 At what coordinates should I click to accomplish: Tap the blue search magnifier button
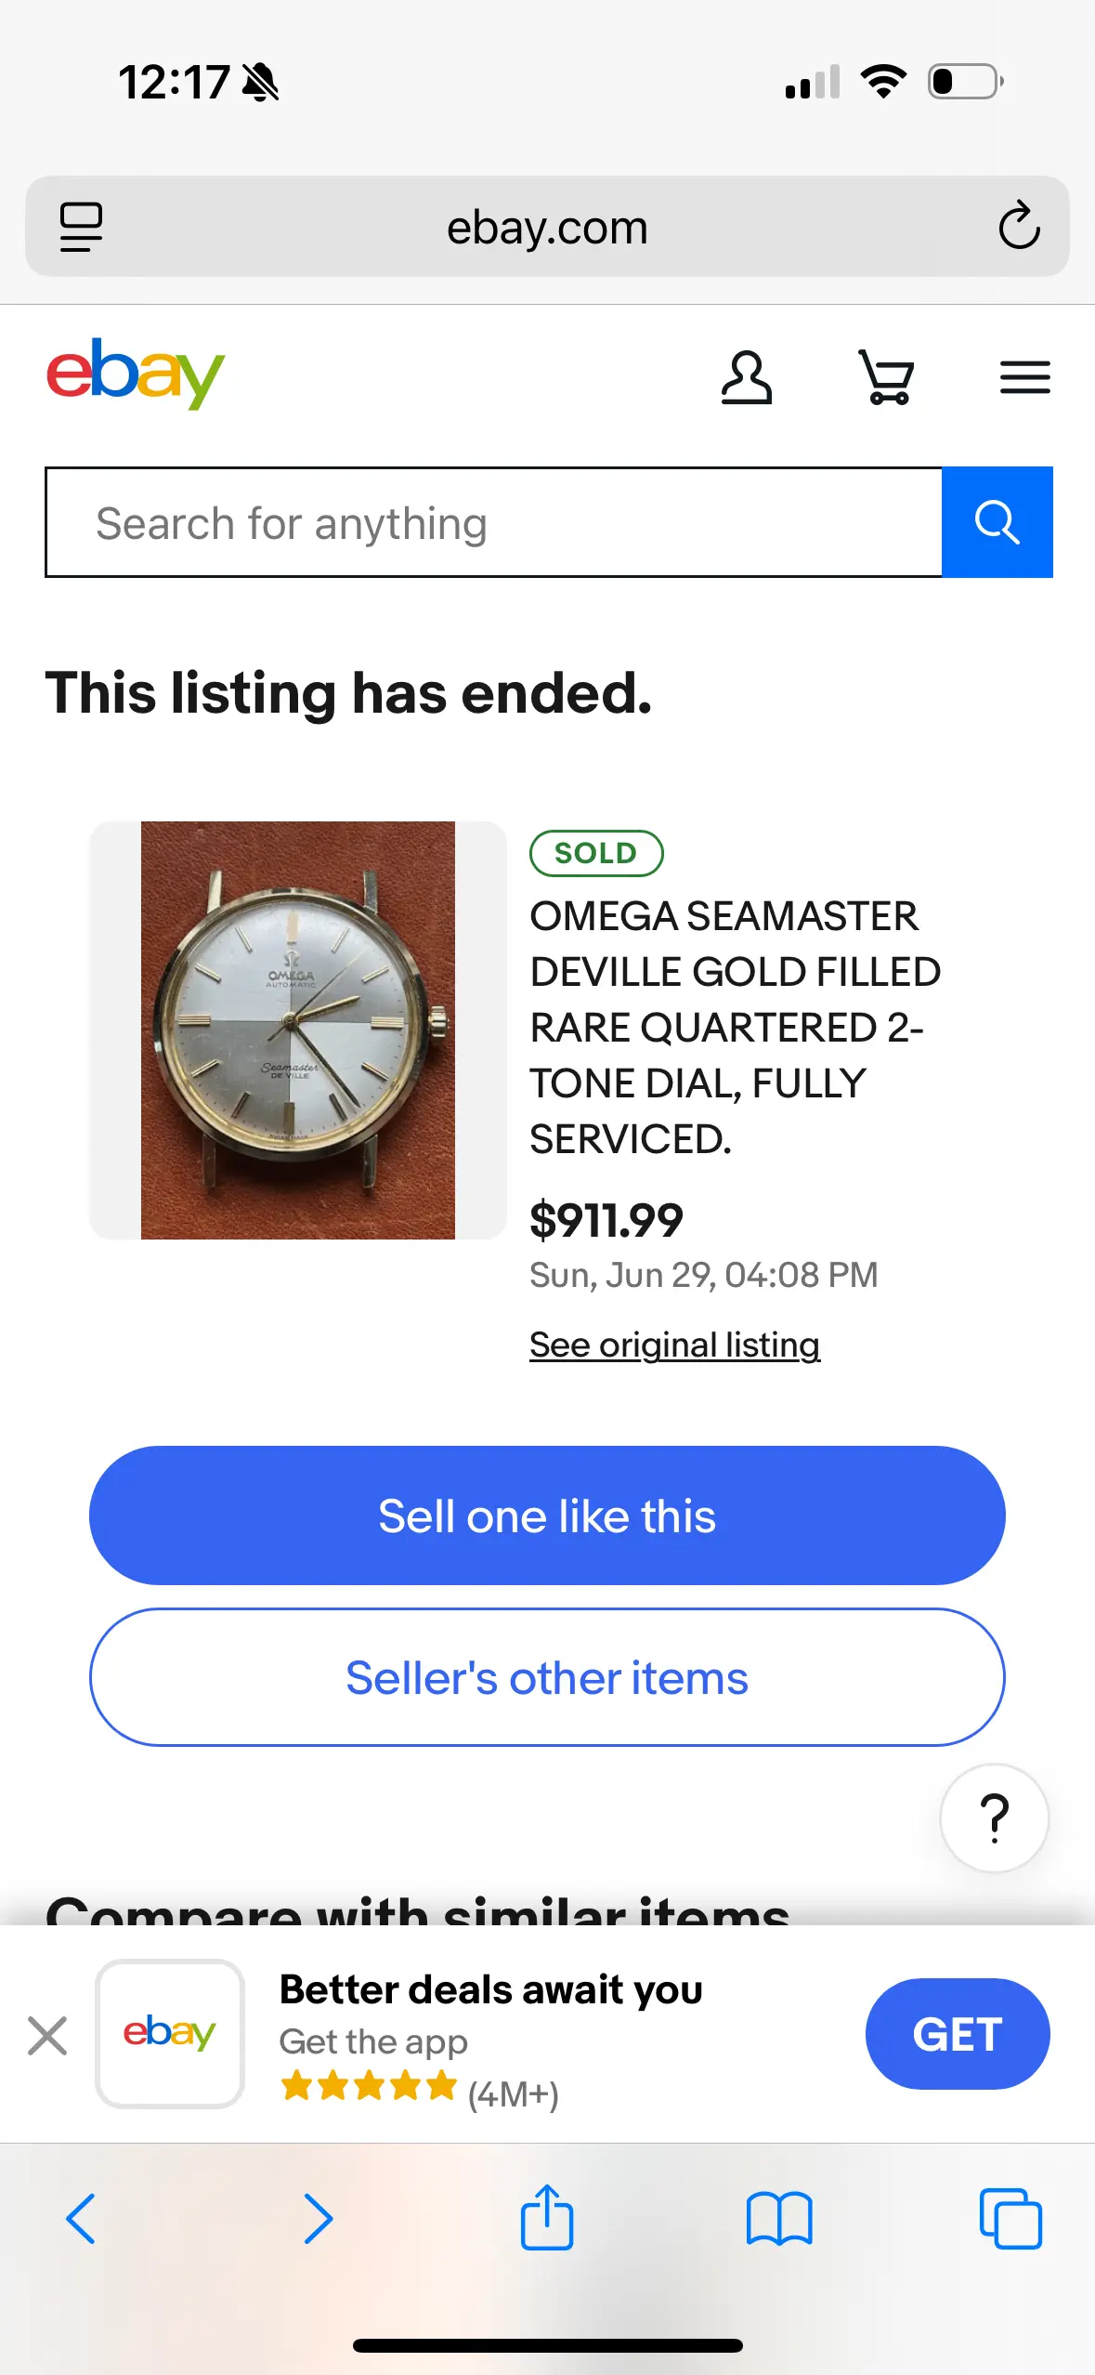997,522
